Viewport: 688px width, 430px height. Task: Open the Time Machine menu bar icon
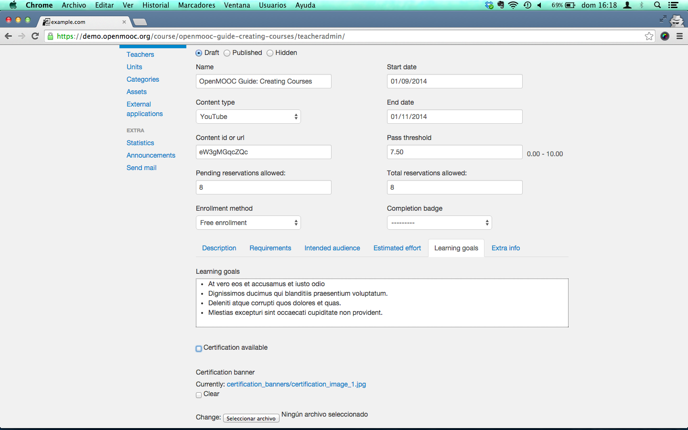pyautogui.click(x=527, y=5)
